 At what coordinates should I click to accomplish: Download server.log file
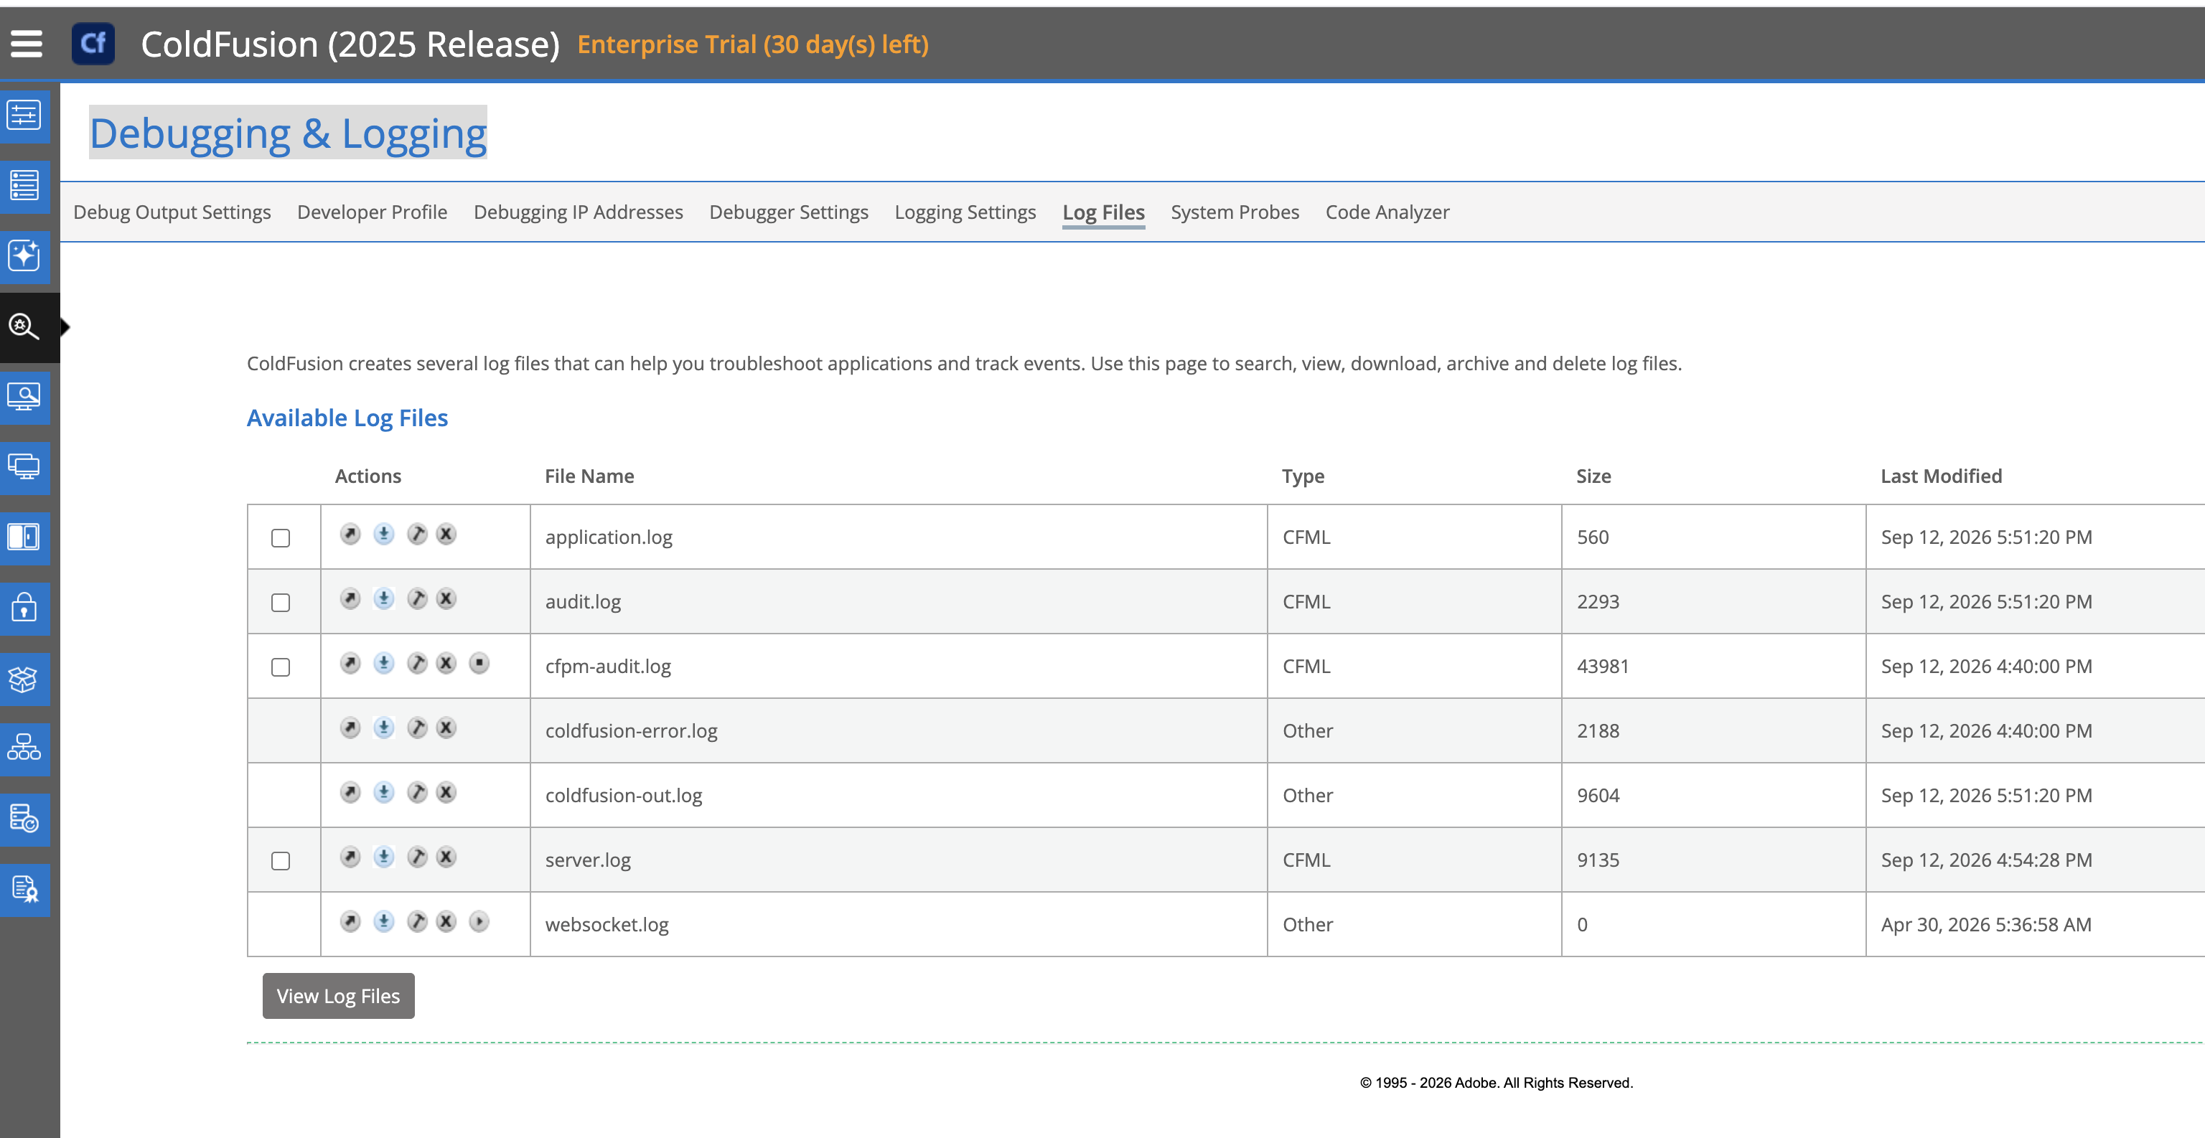tap(383, 857)
